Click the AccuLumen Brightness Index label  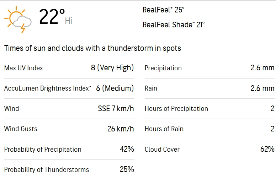(x=47, y=88)
